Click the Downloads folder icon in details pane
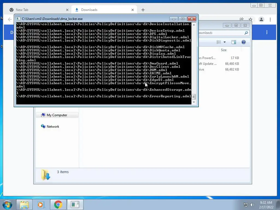280x210 pixels. pos(46,175)
